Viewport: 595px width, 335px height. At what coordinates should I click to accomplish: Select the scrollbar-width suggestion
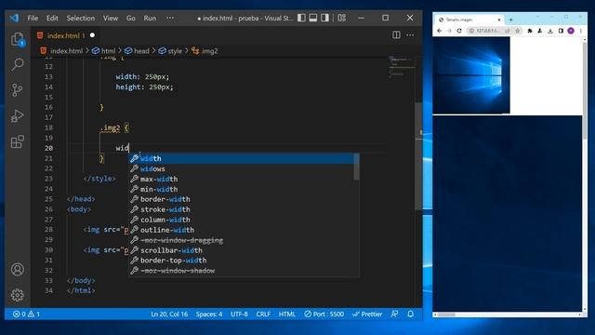point(242,250)
